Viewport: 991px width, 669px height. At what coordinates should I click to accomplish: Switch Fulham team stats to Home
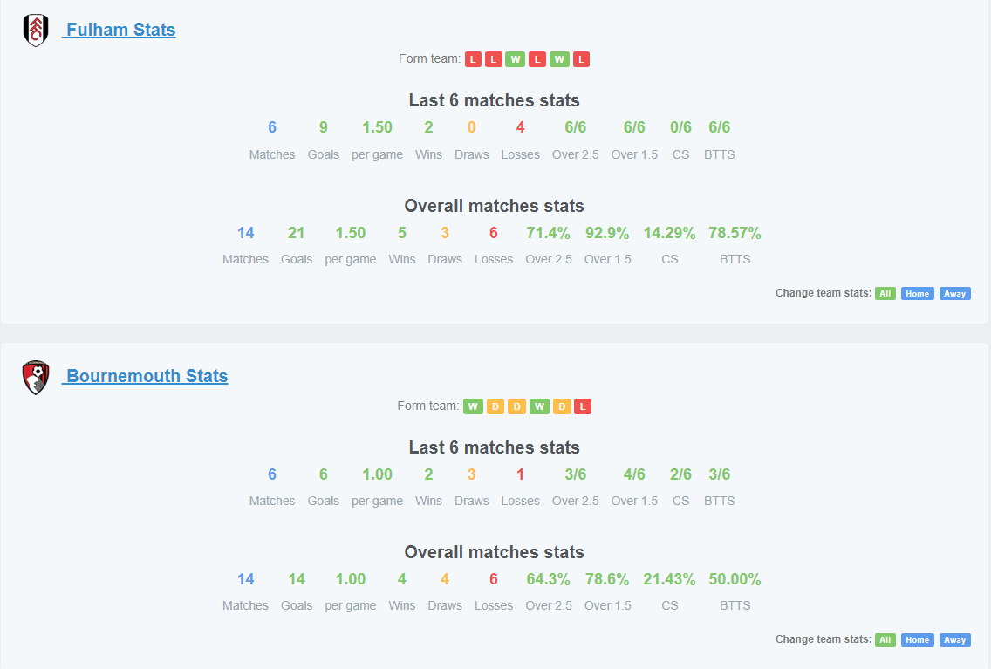tap(917, 294)
